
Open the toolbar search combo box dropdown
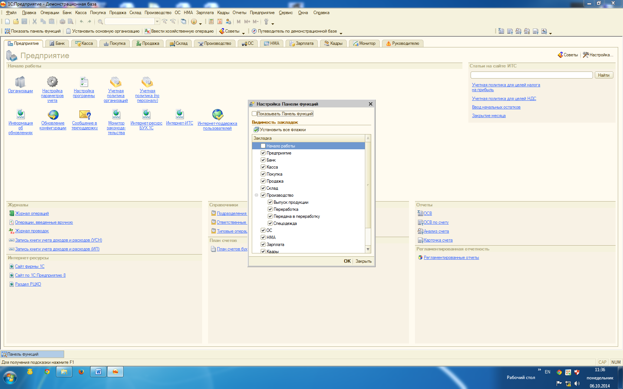pyautogui.click(x=157, y=21)
